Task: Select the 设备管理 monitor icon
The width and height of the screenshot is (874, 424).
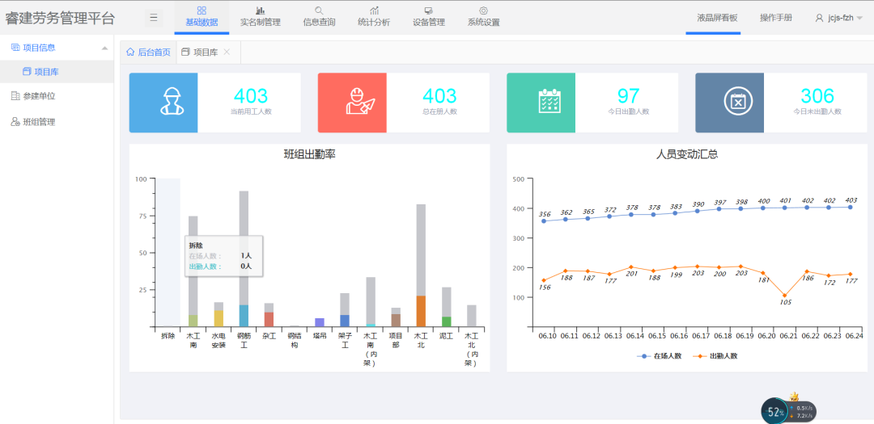Action: pyautogui.click(x=428, y=10)
